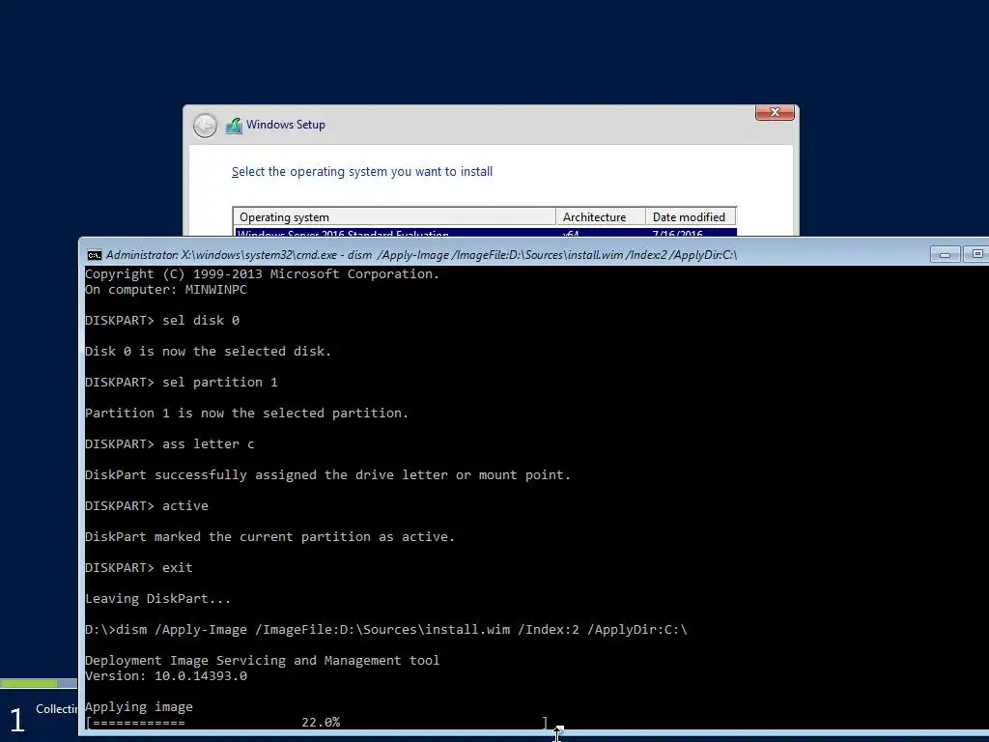Click the Microsoft Corporation copyright line
The image size is (989, 742).
263,273
